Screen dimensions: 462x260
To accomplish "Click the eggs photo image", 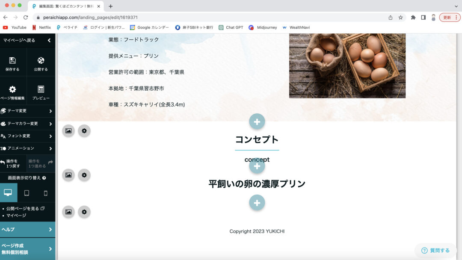I will (347, 66).
